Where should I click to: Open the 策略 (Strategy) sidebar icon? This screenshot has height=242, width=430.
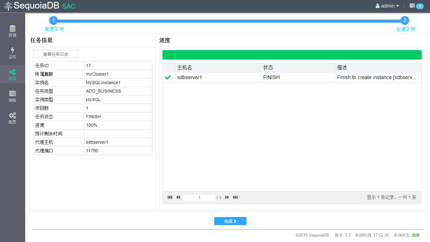(x=12, y=94)
